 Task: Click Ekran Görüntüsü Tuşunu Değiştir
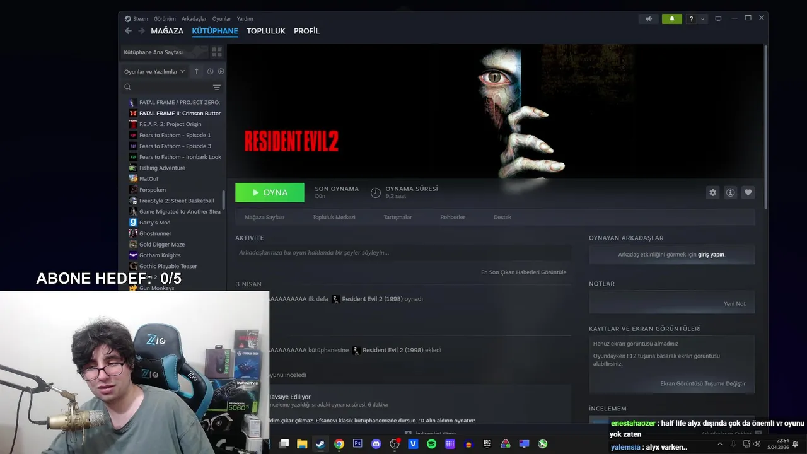click(703, 383)
